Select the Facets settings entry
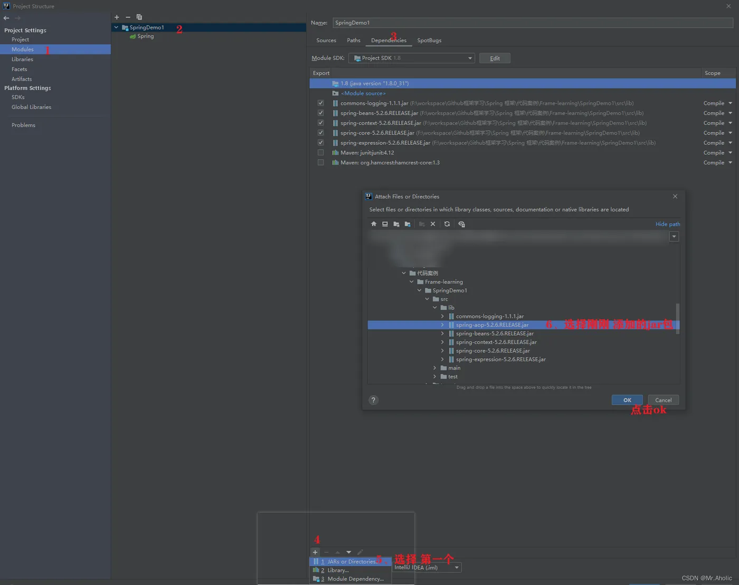 (19, 69)
